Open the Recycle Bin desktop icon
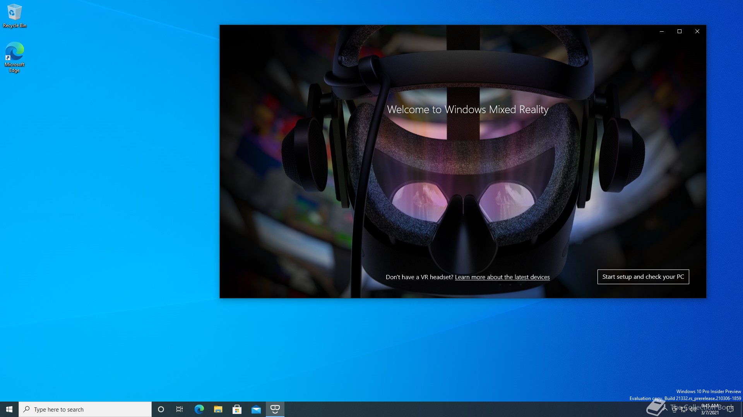This screenshot has height=417, width=743. [15, 16]
